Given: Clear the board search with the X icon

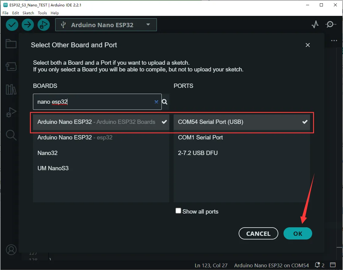Looking at the screenshot, I should (156, 102).
